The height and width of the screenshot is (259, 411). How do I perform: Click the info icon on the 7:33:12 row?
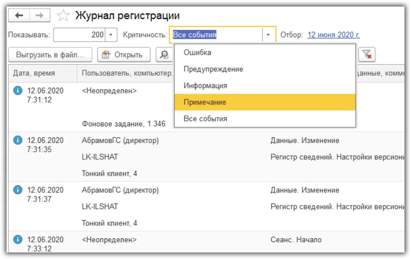click(x=18, y=240)
